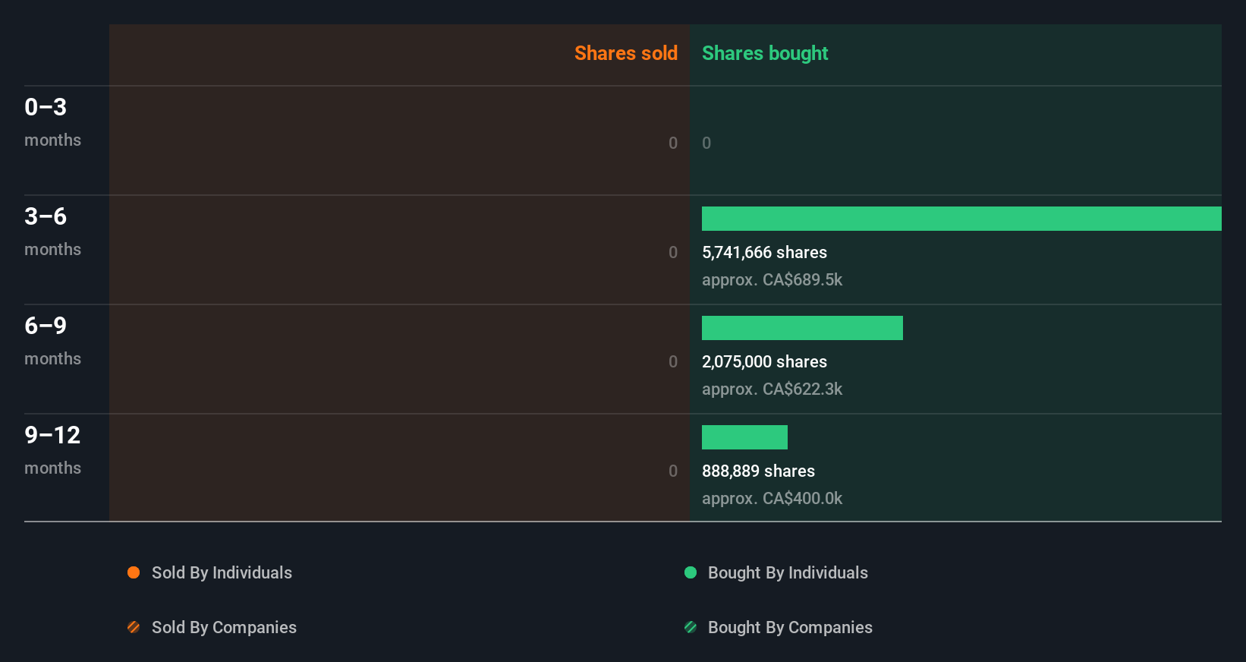Click the 2,075,000 shares value

pyautogui.click(x=764, y=361)
